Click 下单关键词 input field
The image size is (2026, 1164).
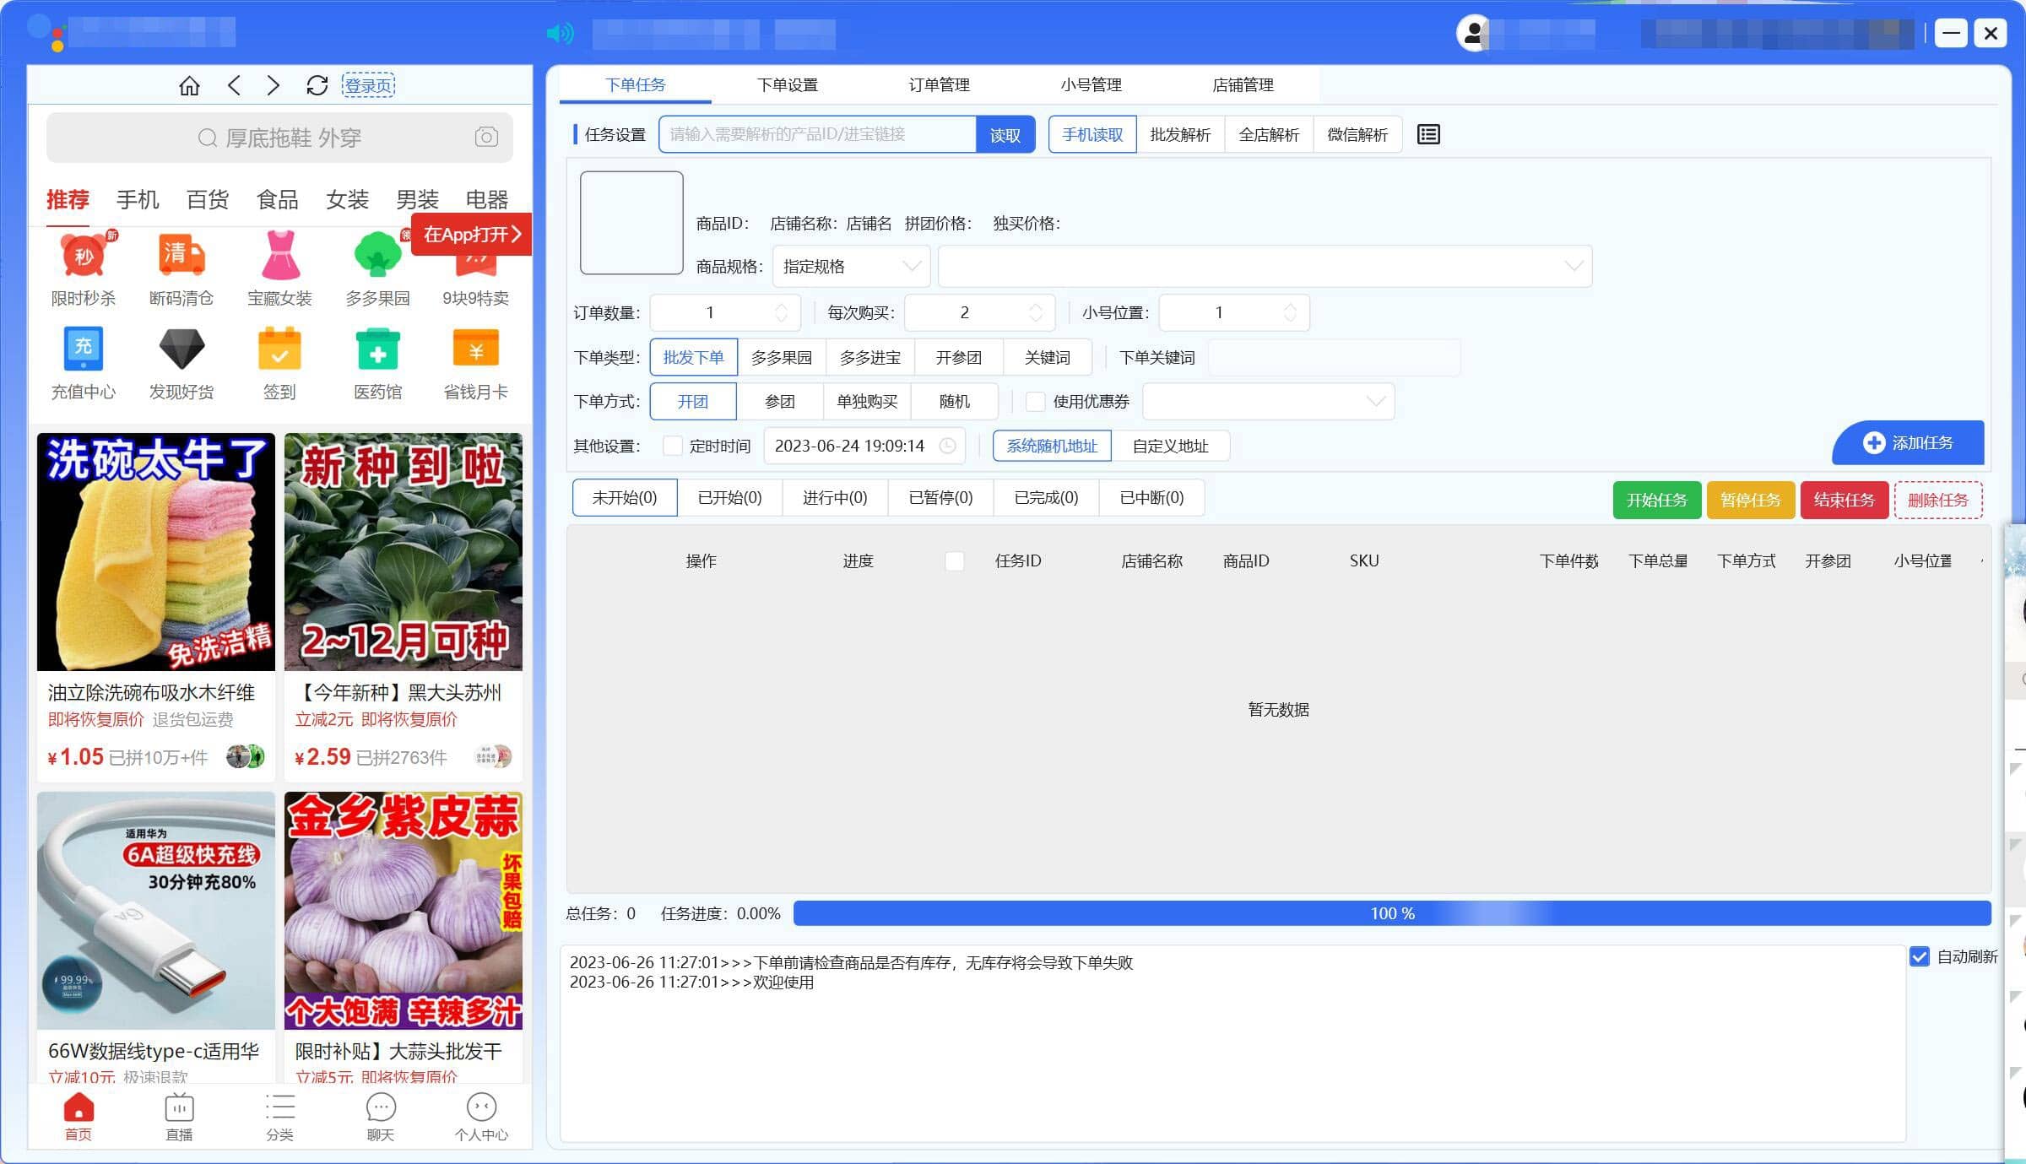point(1334,357)
